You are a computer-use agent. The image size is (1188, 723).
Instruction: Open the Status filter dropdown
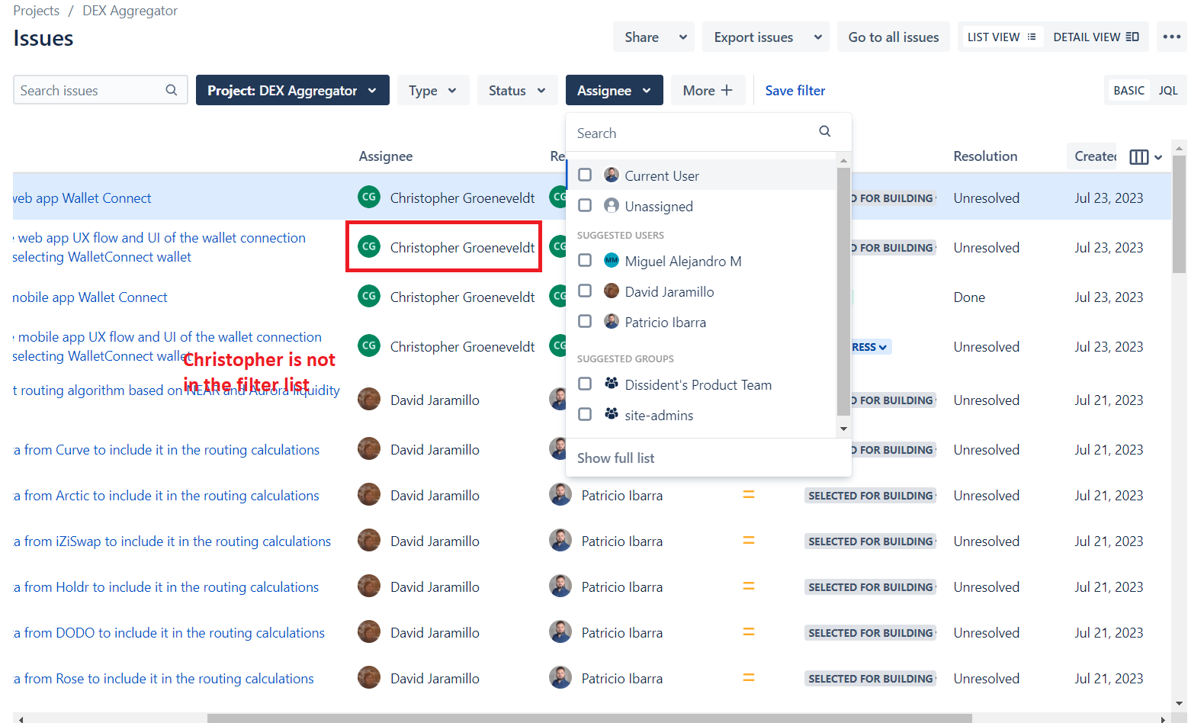tap(517, 89)
